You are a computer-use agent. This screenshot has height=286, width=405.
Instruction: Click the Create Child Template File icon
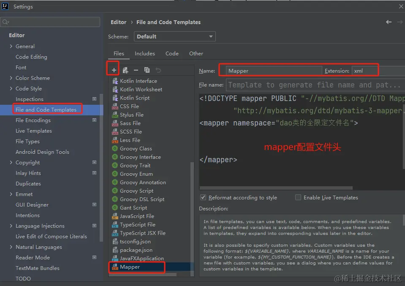pyautogui.click(x=125, y=70)
